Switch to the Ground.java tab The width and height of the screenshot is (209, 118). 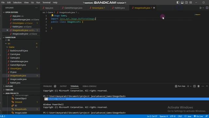click(99, 8)
